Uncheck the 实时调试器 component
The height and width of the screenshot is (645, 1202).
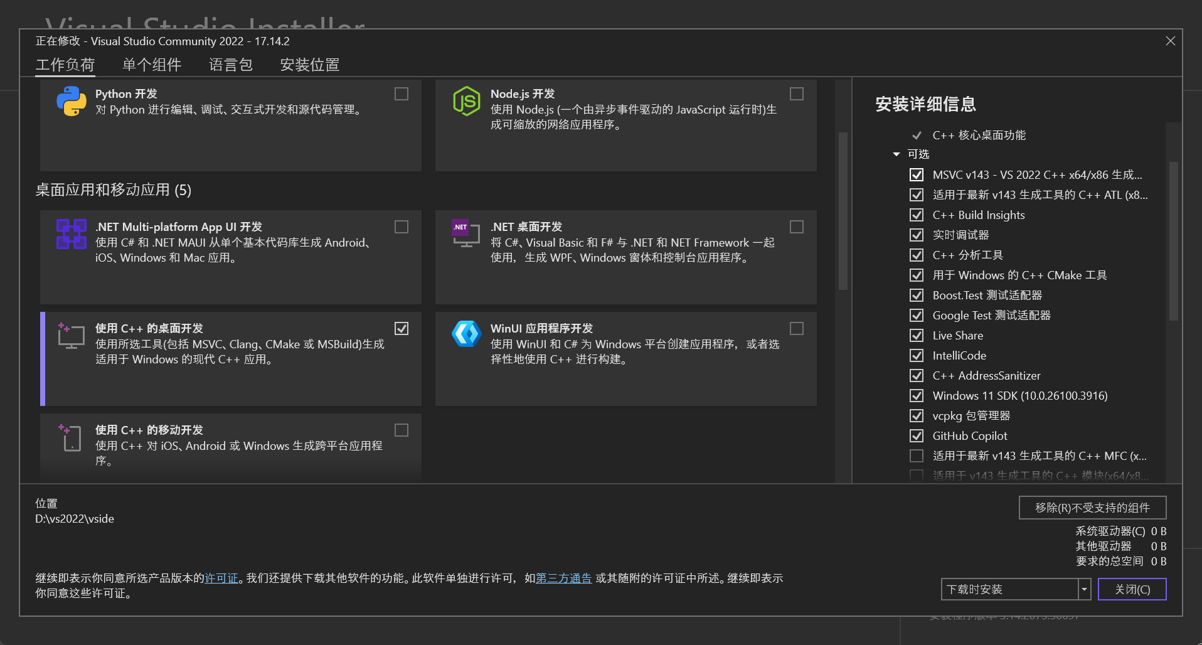917,235
